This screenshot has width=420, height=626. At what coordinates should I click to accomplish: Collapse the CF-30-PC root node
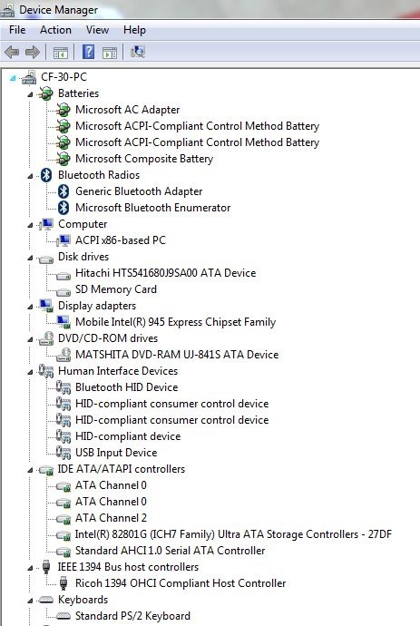(13, 78)
